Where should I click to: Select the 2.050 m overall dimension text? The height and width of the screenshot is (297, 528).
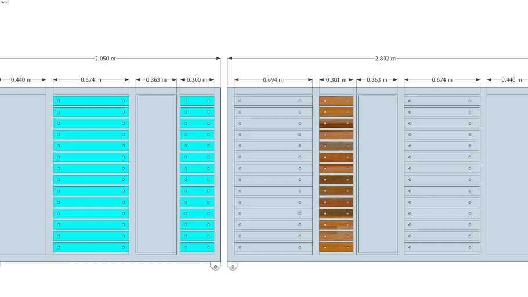click(105, 59)
